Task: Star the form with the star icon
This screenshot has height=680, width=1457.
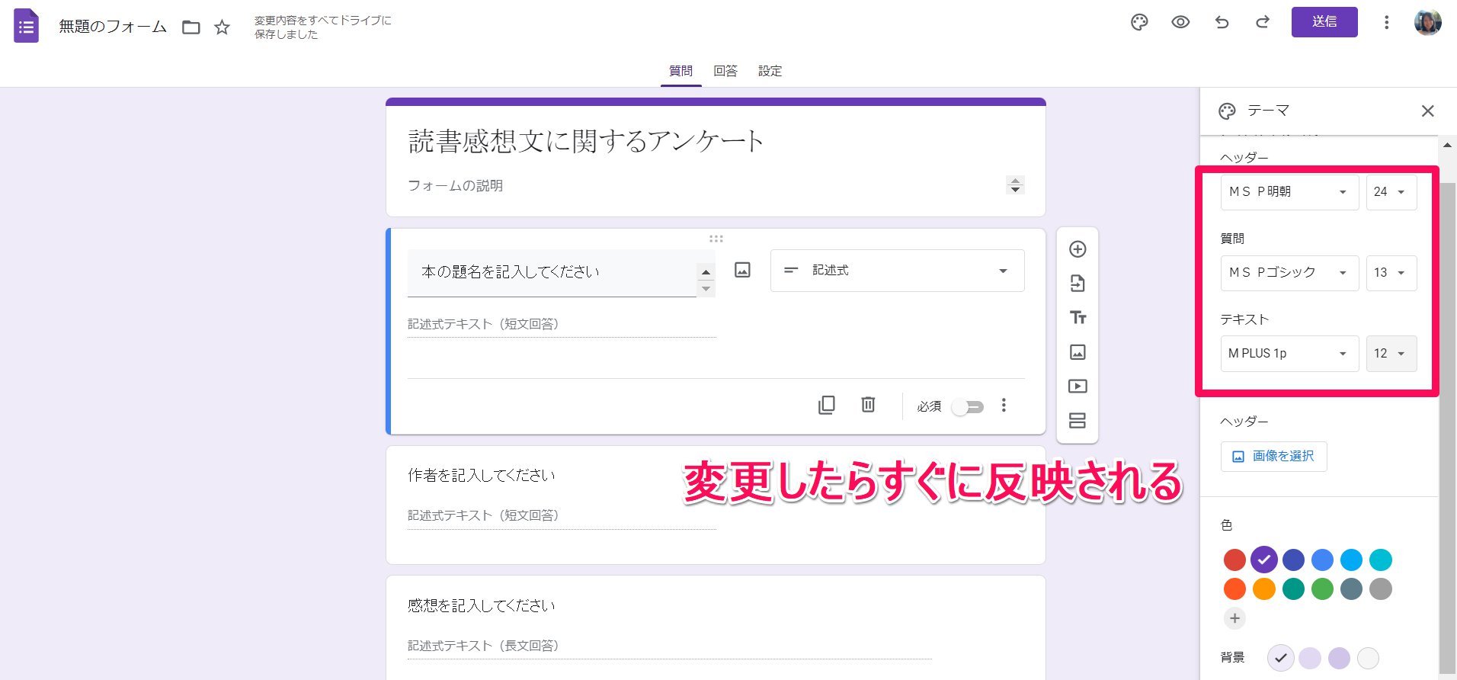Action: pyautogui.click(x=222, y=27)
